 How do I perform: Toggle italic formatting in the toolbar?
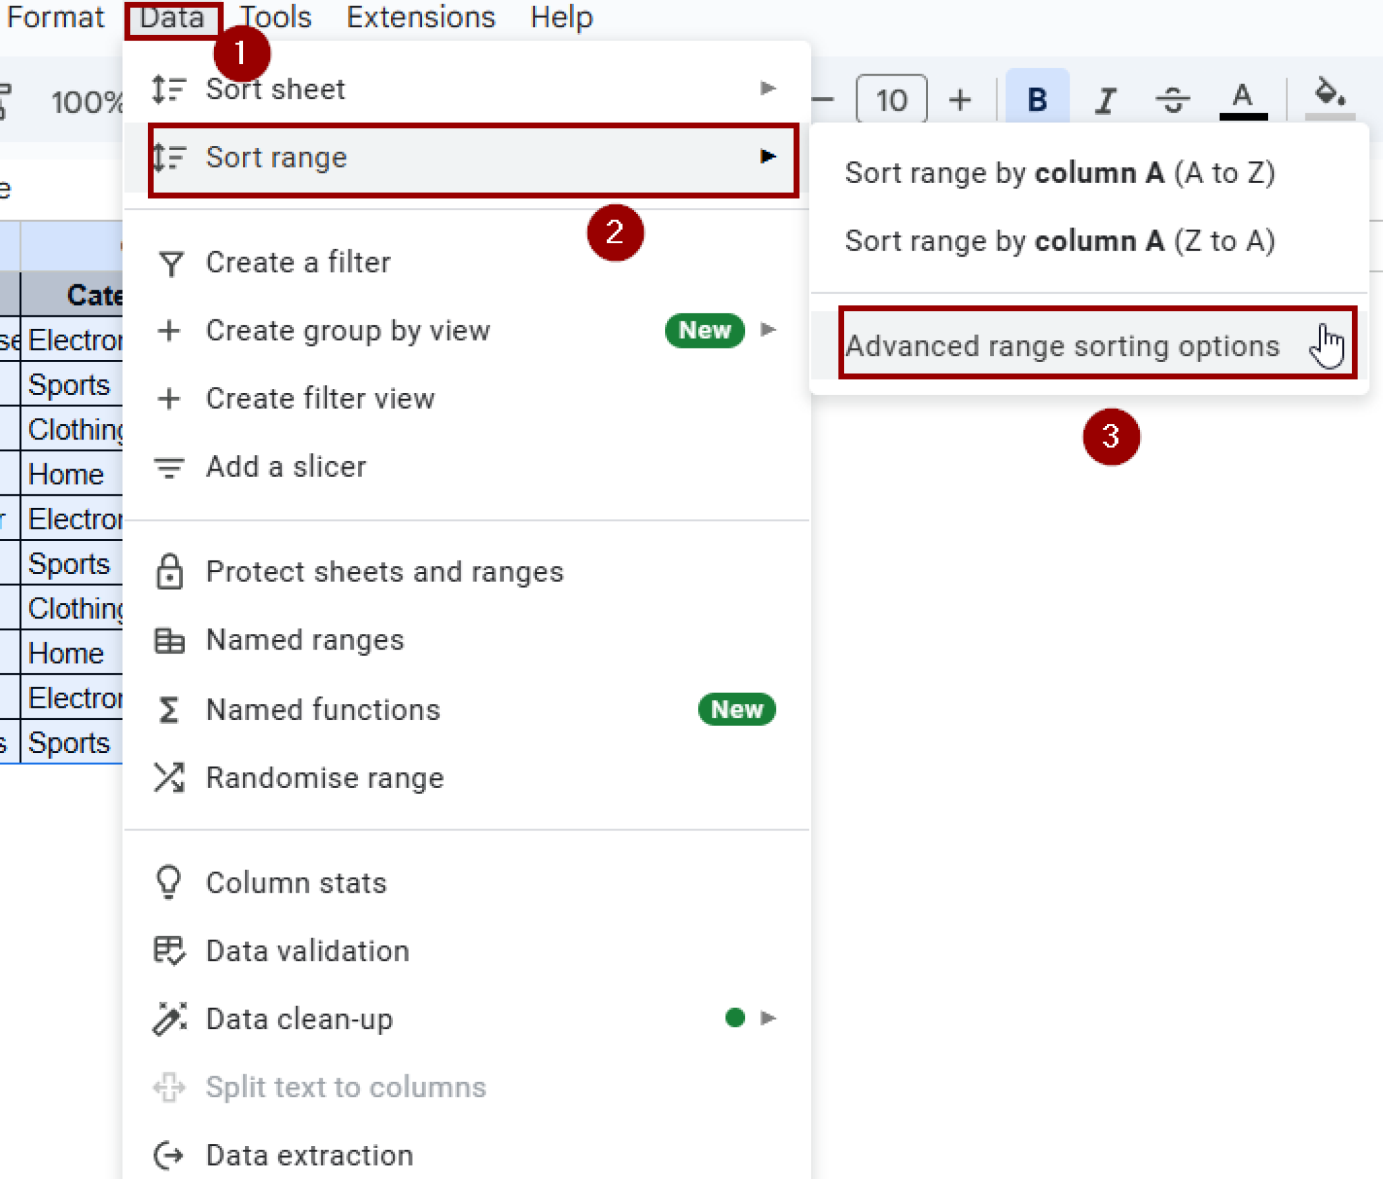[1105, 99]
